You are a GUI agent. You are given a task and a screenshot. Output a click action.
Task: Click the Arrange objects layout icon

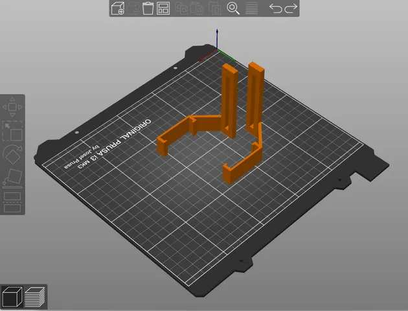163,8
